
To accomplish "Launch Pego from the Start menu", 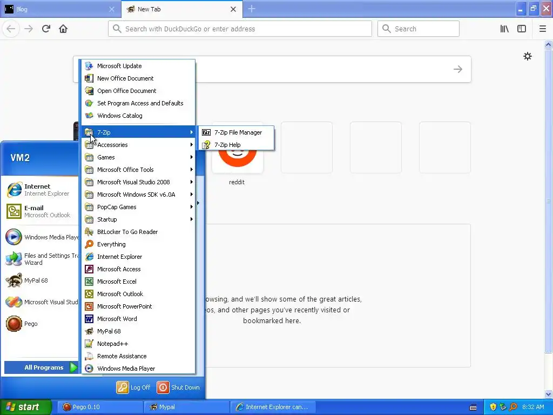I will pyautogui.click(x=41, y=324).
